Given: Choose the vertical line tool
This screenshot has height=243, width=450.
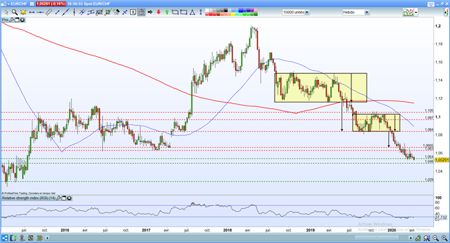Looking at the screenshot, I should coord(74,12).
